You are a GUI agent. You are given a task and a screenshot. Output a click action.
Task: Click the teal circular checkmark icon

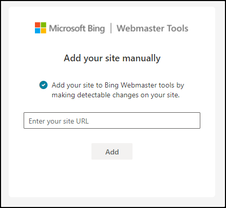click(44, 85)
